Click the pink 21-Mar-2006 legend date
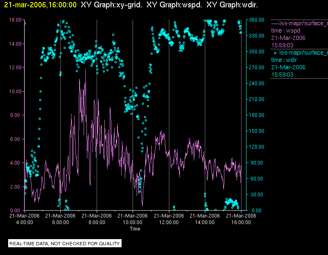This screenshot has width=328, height=255. tap(288, 38)
